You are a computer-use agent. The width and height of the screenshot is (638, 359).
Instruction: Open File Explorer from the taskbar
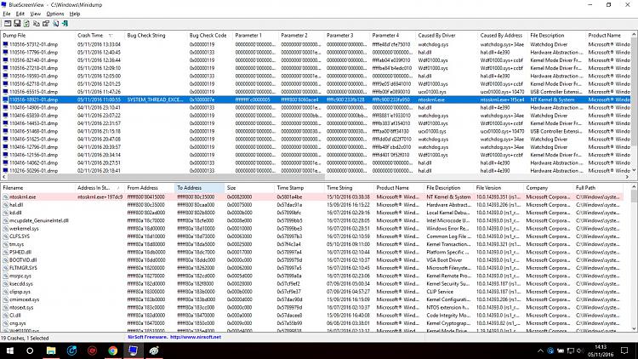click(x=51, y=350)
